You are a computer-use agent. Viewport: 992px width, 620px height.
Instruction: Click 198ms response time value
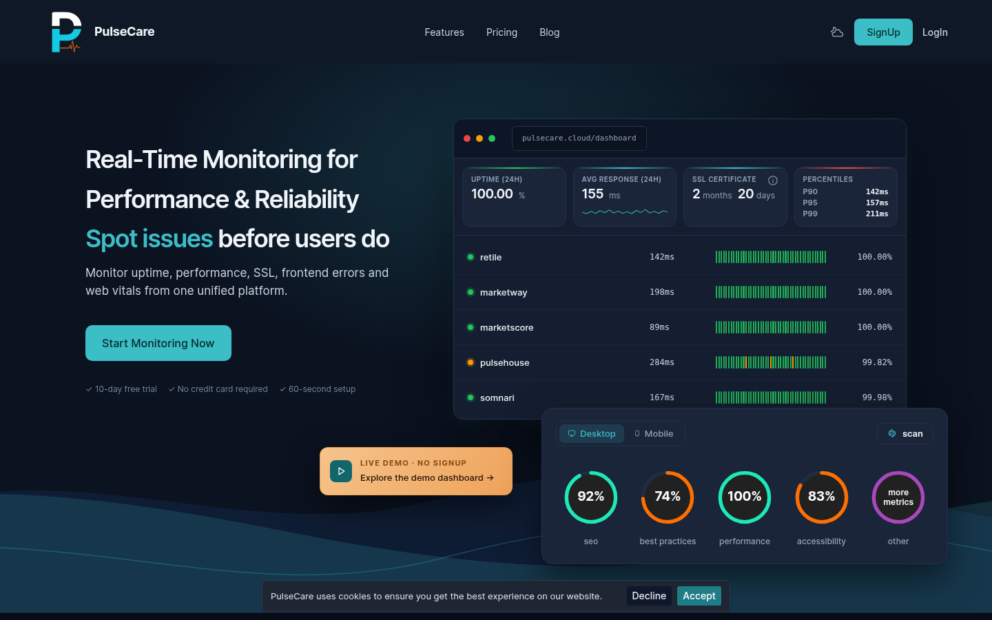click(x=662, y=292)
